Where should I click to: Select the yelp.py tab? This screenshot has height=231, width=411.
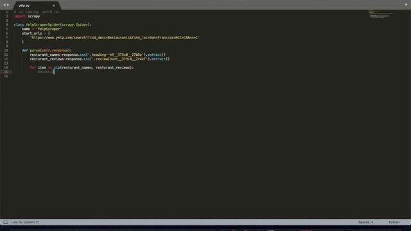[24, 6]
